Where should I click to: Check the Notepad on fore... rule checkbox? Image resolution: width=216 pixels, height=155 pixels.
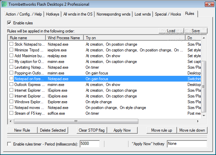click(x=11, y=79)
